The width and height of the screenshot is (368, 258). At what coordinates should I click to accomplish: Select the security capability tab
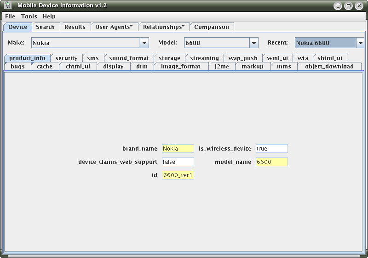click(x=66, y=58)
